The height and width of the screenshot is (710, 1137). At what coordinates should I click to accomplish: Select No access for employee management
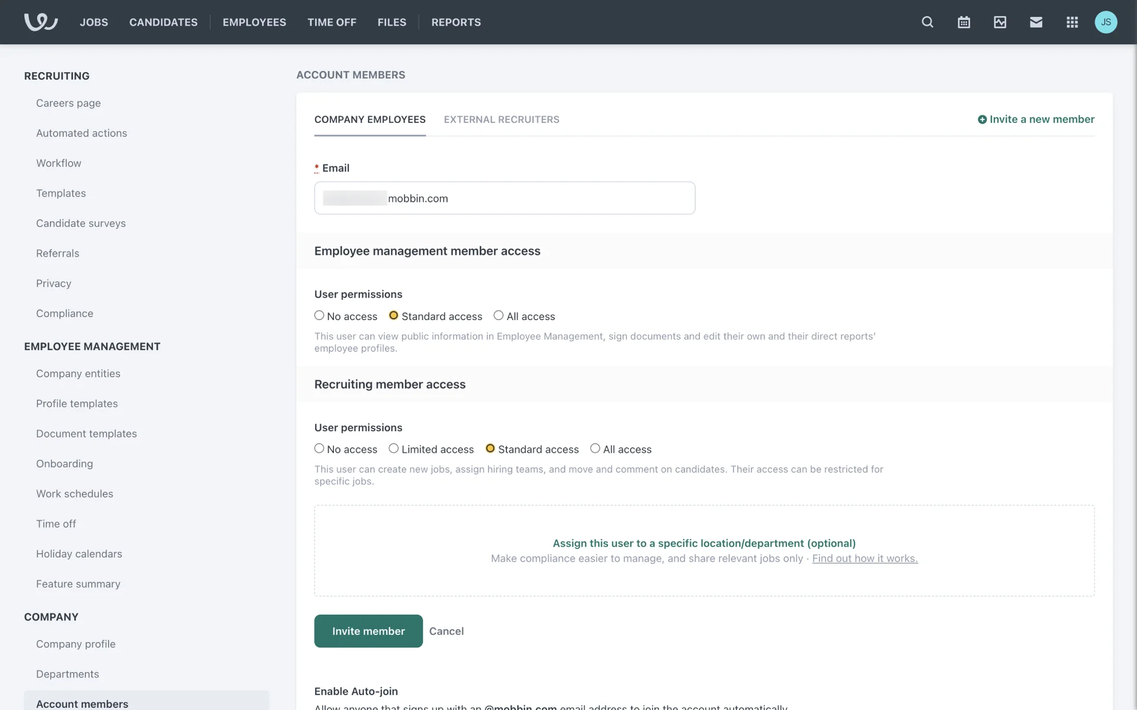click(319, 316)
